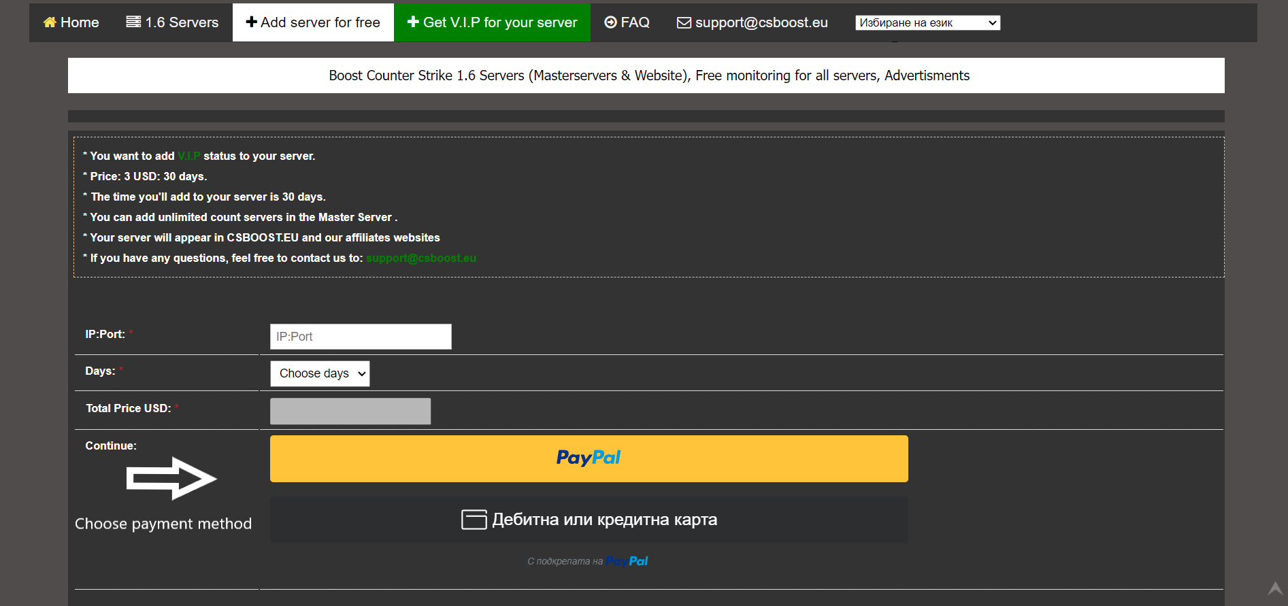1288x606 pixels.
Task: Click the FAQ arrow-circle icon
Action: (x=610, y=22)
